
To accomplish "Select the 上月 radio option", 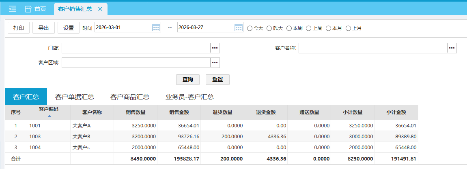I will pyautogui.click(x=348, y=28).
